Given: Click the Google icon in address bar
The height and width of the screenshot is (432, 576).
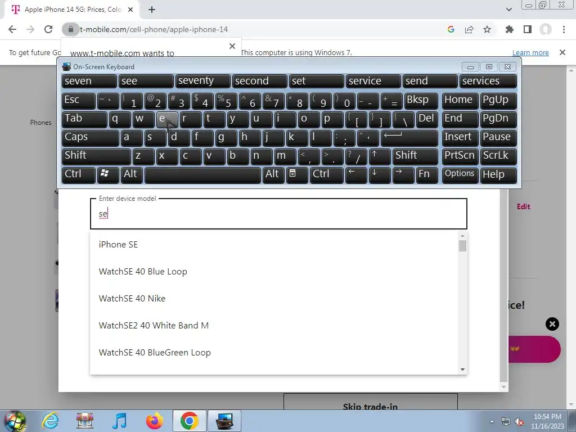Looking at the screenshot, I should 451,29.
